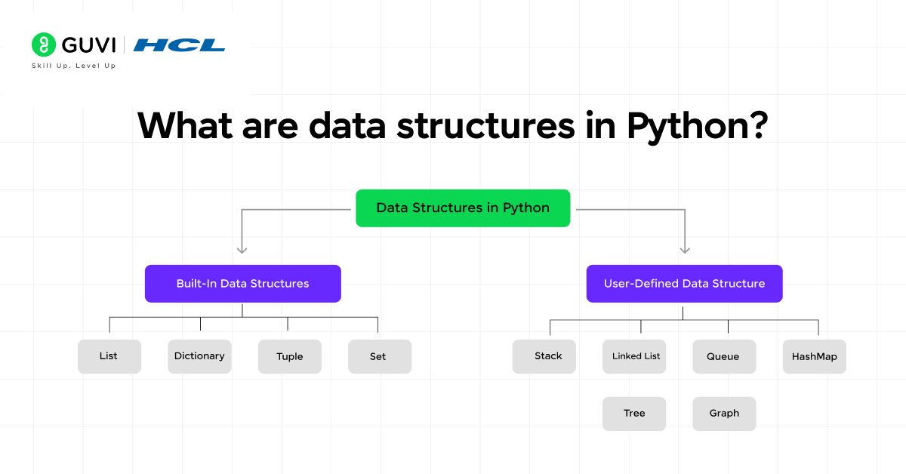Click the Graph box

click(724, 414)
